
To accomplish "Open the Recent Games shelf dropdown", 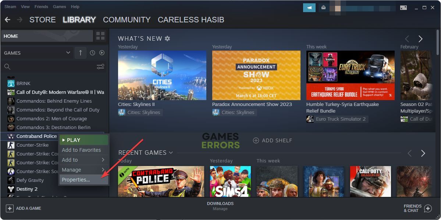I will (171, 153).
